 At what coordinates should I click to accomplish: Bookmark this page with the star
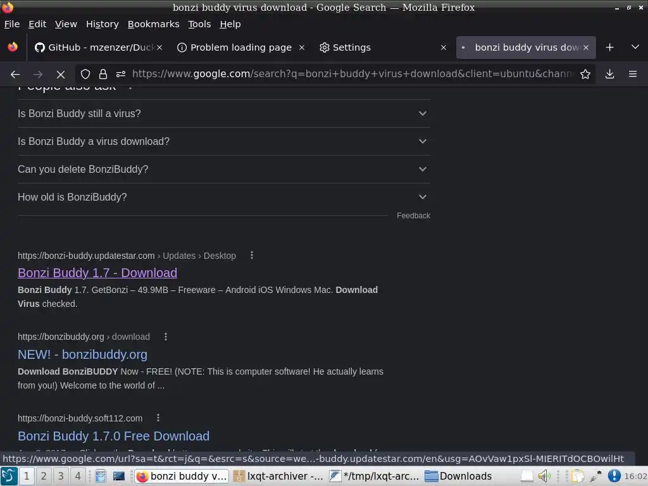click(x=585, y=74)
